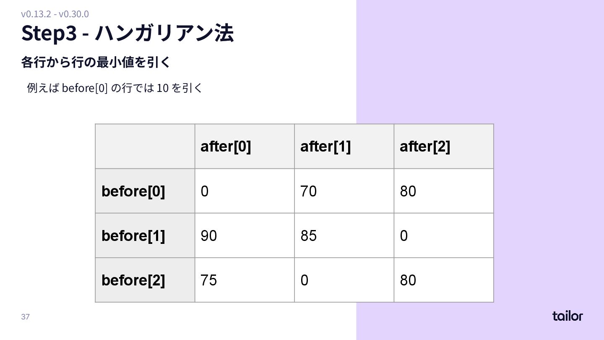Image resolution: width=604 pixels, height=340 pixels.
Task: Click the slide title "Step3 - ハンガリアン法"
Action: pos(127,34)
